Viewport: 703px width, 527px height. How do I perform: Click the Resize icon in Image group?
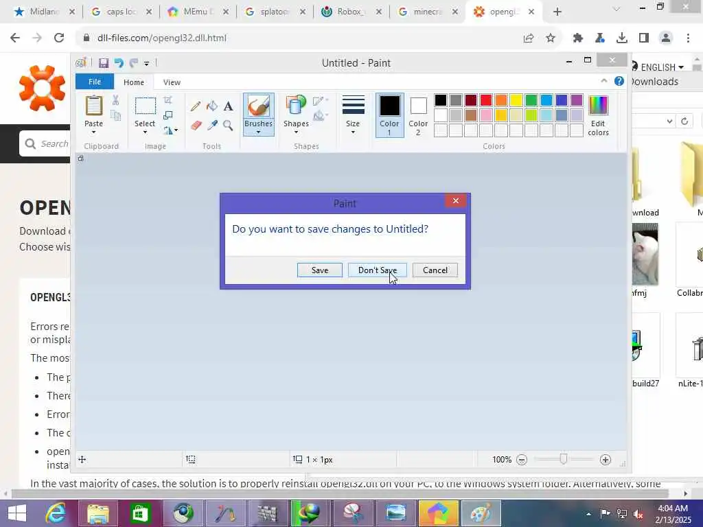(168, 115)
